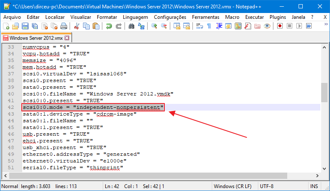Screen dimensions: 330x191
Task: Click the line numvcpus = "4"
Action: coord(46,47)
